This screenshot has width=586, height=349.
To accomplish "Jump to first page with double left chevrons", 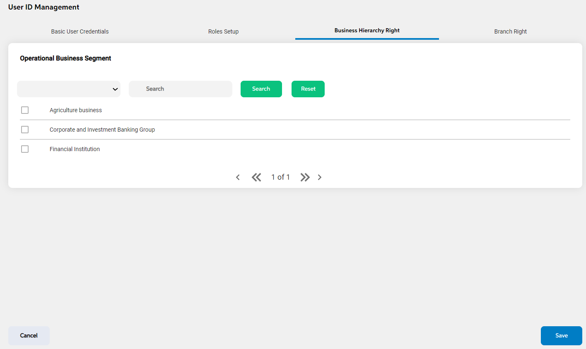I will (256, 177).
